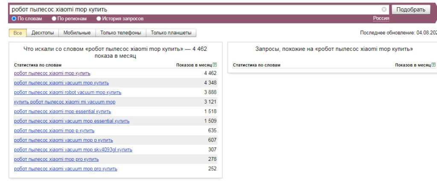Switch to the 'Десктопы' tab
The image size is (437, 183).
tap(43, 33)
